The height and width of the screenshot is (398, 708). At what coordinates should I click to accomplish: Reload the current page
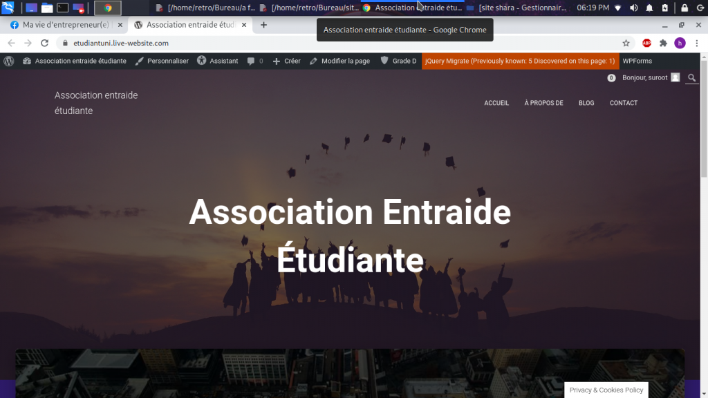pyautogui.click(x=44, y=43)
